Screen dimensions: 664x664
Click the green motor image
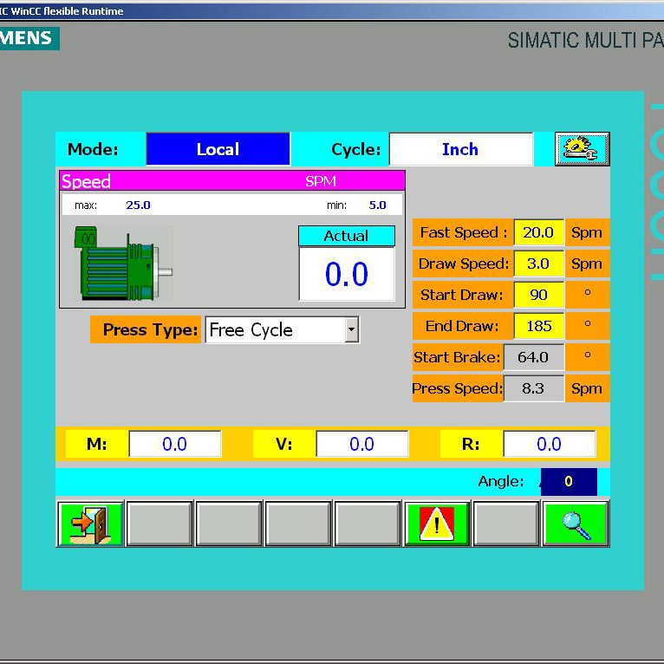tap(123, 264)
